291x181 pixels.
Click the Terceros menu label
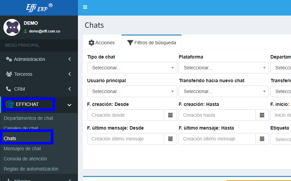coord(23,74)
